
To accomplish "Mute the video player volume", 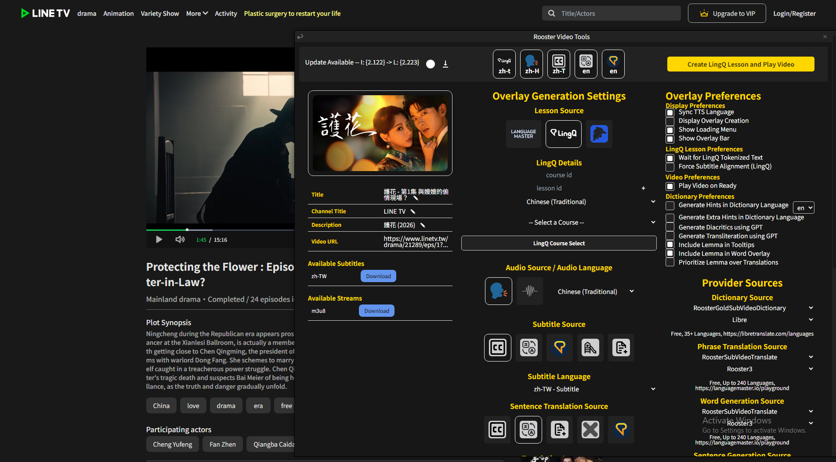I will 180,240.
